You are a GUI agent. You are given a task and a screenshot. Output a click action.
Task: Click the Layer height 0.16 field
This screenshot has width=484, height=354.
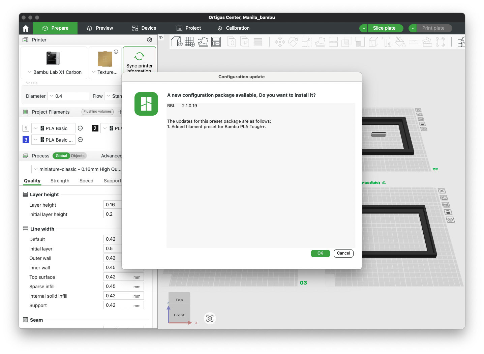point(113,205)
